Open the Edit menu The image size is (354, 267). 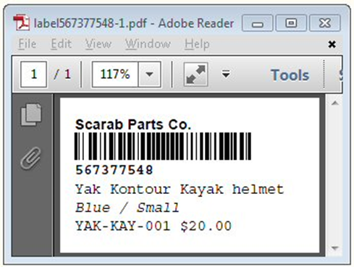tap(62, 44)
